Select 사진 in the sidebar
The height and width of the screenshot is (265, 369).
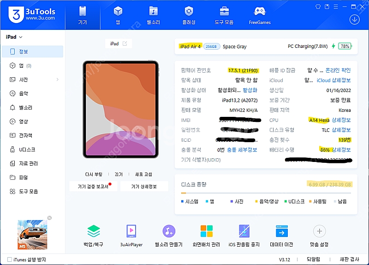point(32,80)
